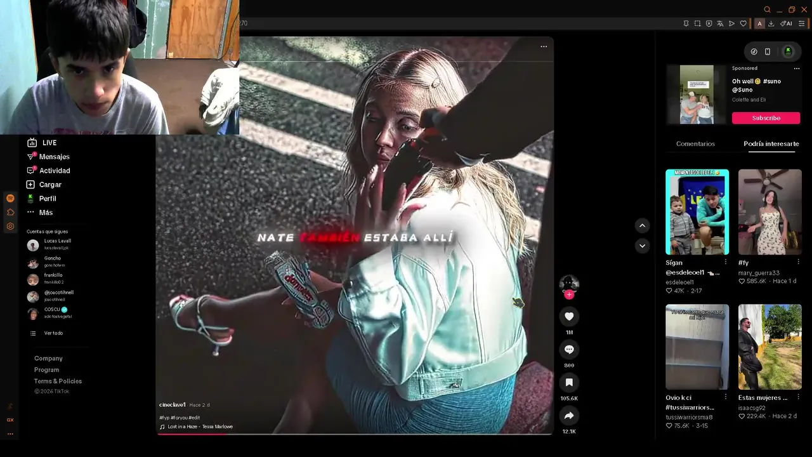This screenshot has width=812, height=457.
Task: Open the Lucas Lavall followed account
Action: 51,244
